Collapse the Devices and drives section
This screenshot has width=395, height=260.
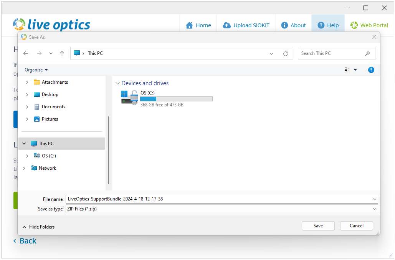(117, 83)
